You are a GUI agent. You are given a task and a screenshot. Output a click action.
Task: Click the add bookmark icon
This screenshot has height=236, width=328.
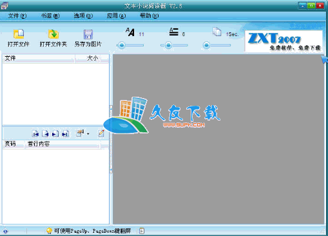point(80,133)
